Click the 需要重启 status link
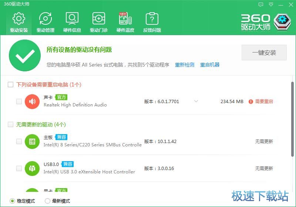 click(x=264, y=102)
